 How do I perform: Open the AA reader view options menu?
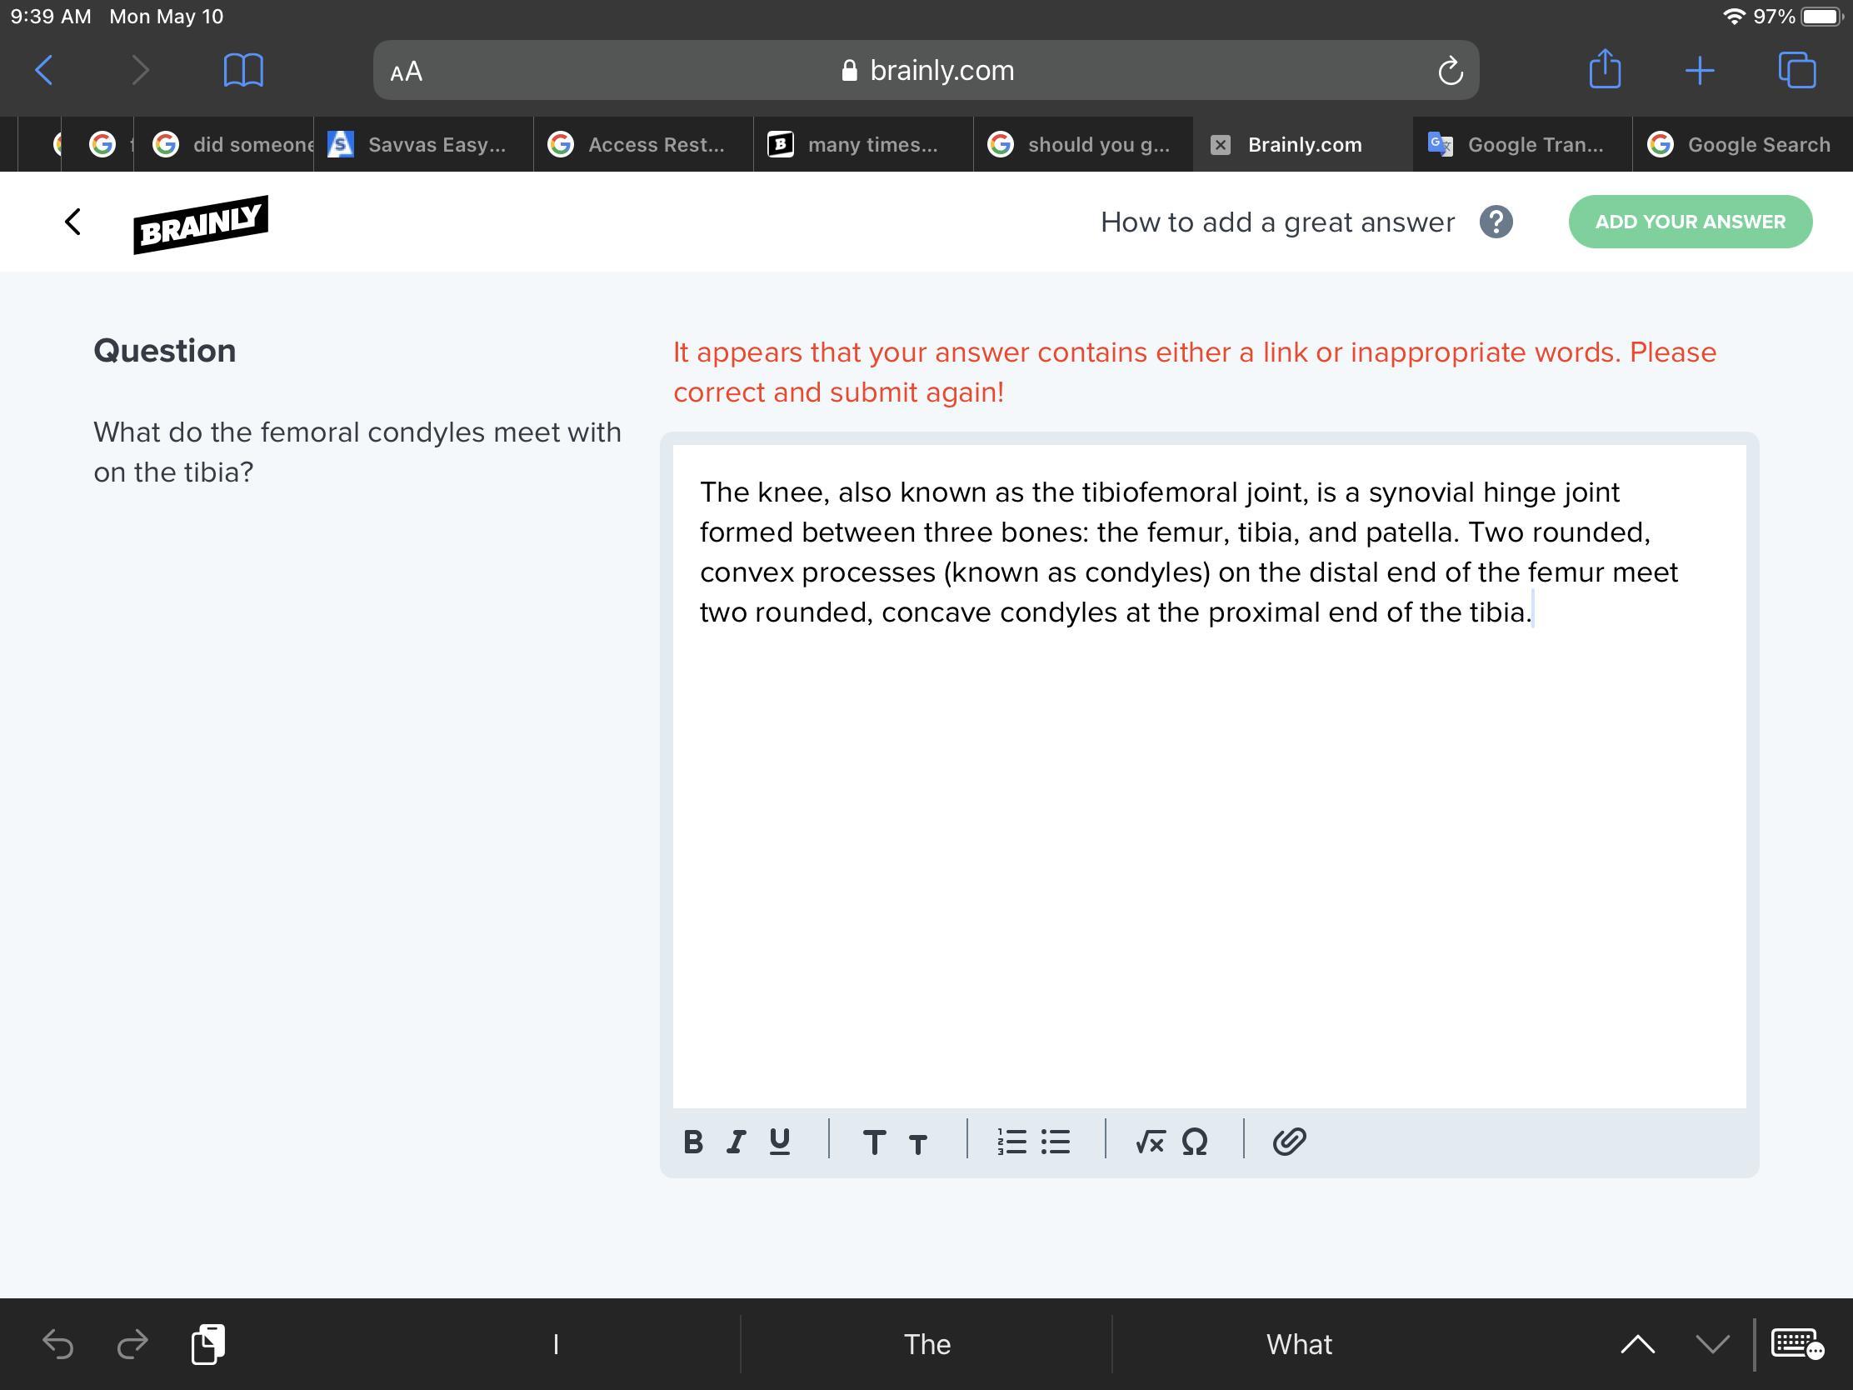coord(407,71)
